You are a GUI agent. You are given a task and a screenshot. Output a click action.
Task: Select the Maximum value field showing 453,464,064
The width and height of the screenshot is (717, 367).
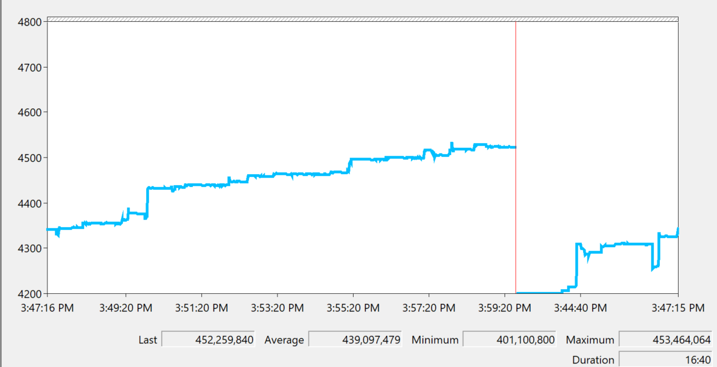pyautogui.click(x=665, y=340)
